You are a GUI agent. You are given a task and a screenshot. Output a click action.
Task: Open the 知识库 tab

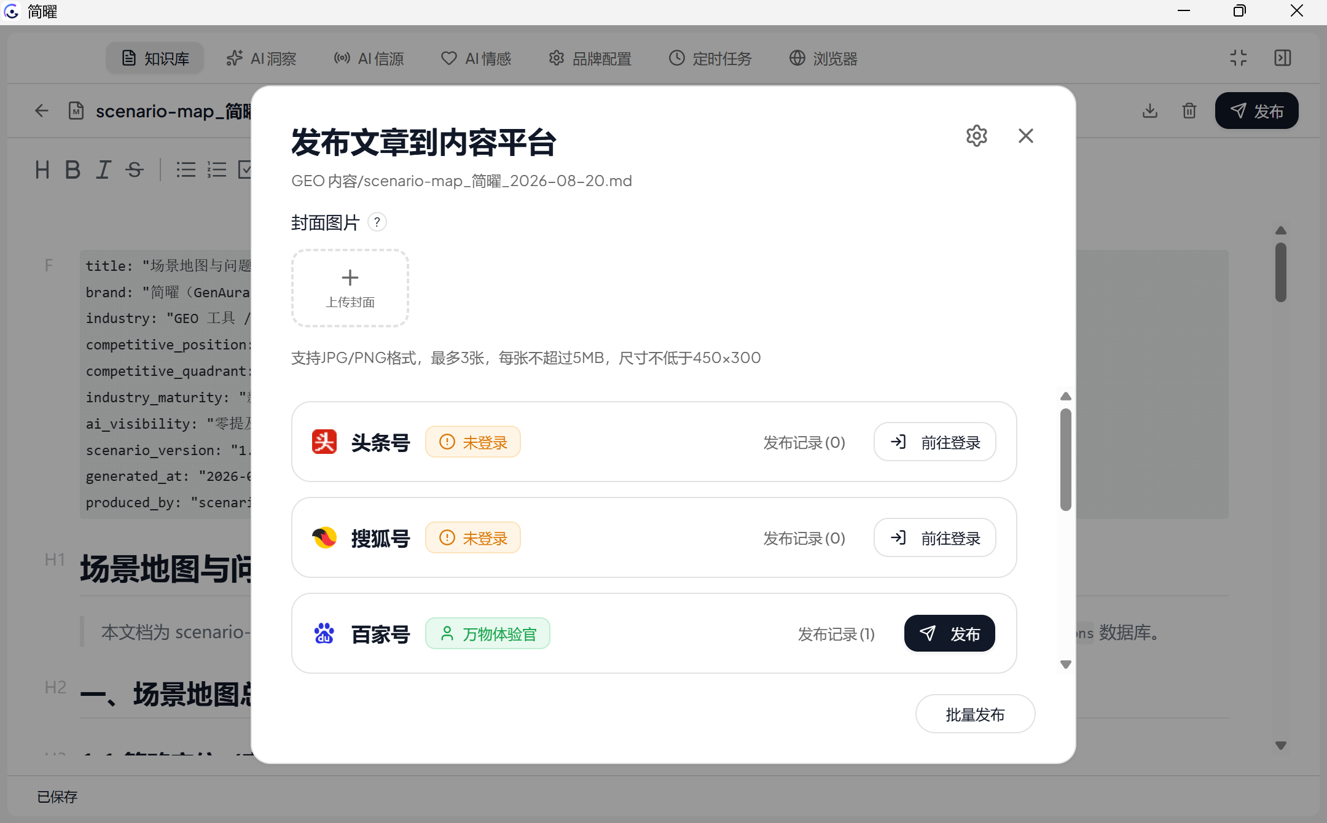(155, 58)
